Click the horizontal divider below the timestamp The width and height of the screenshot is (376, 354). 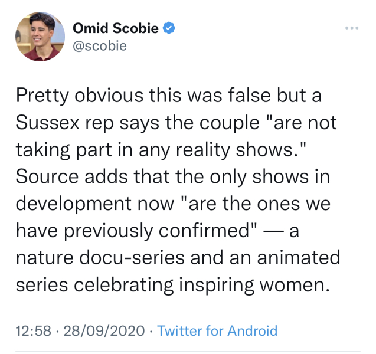[x=188, y=352]
